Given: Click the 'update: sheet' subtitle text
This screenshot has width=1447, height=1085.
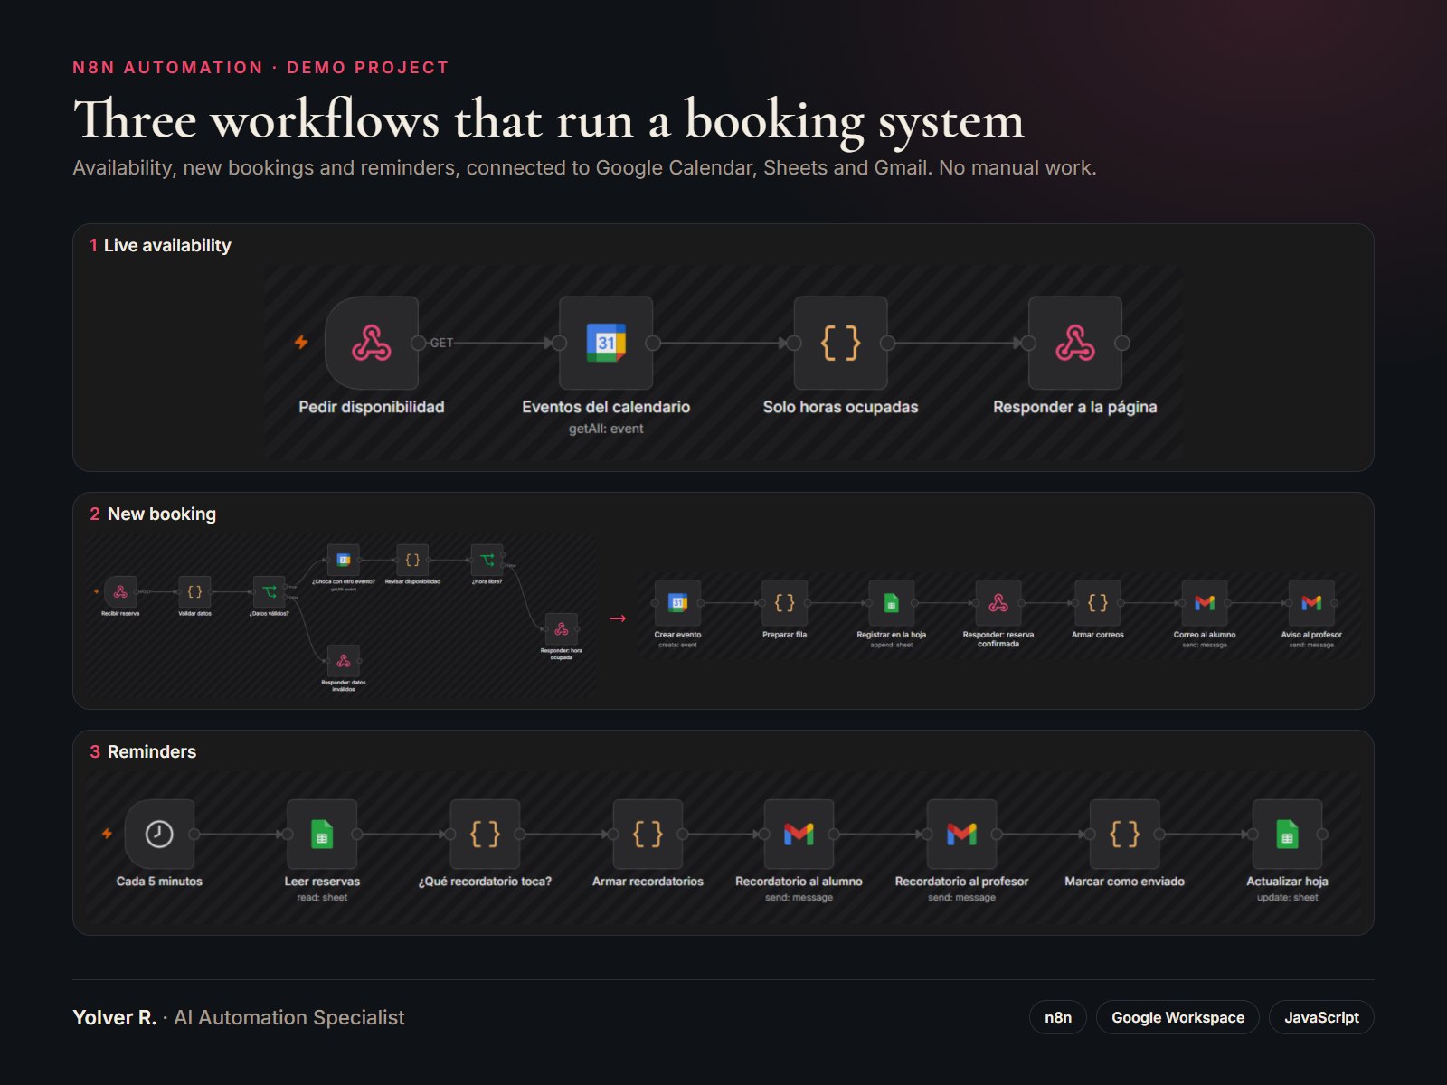Looking at the screenshot, I should [x=1287, y=898].
